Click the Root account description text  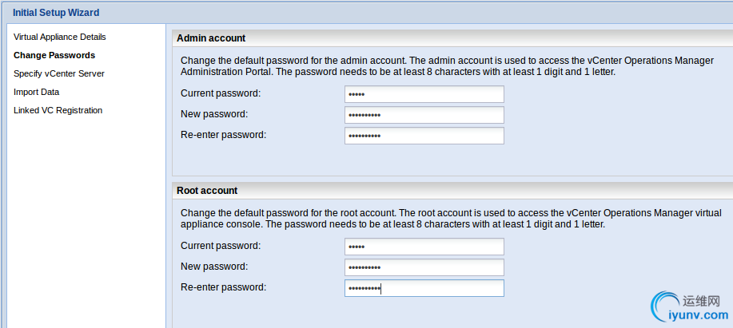[x=451, y=219]
